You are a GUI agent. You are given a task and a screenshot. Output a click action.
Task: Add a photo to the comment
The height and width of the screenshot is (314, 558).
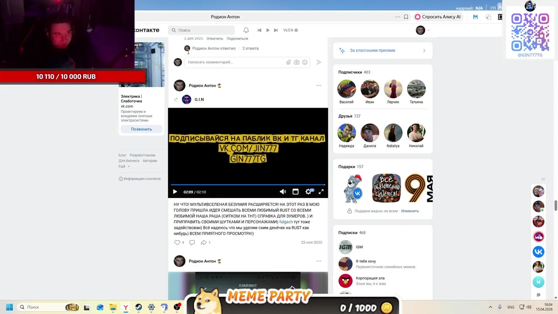coord(296,62)
